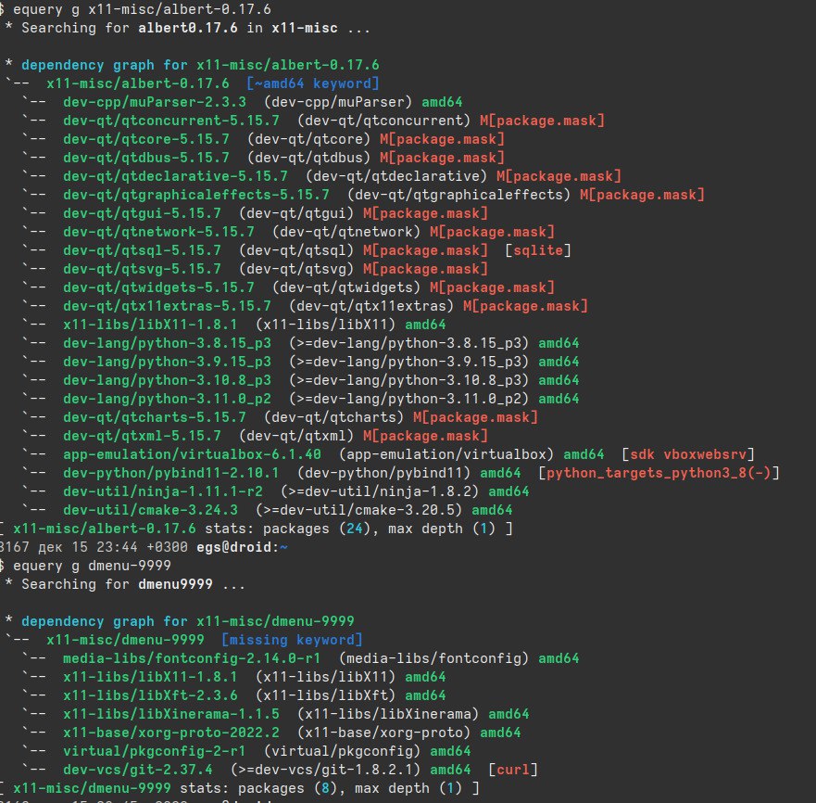The image size is (816, 803).
Task: Click 'dev-qt/qtdeclarative-5.15.7' entry
Action: click(175, 176)
